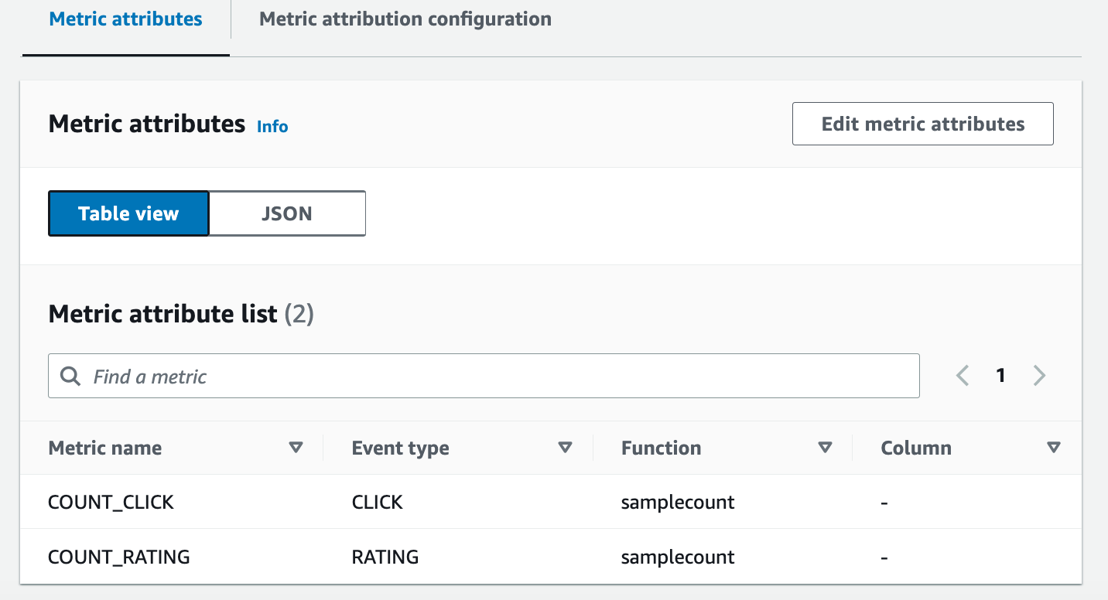The image size is (1108, 600).
Task: Click the Metric name column header
Action: pyautogui.click(x=105, y=448)
